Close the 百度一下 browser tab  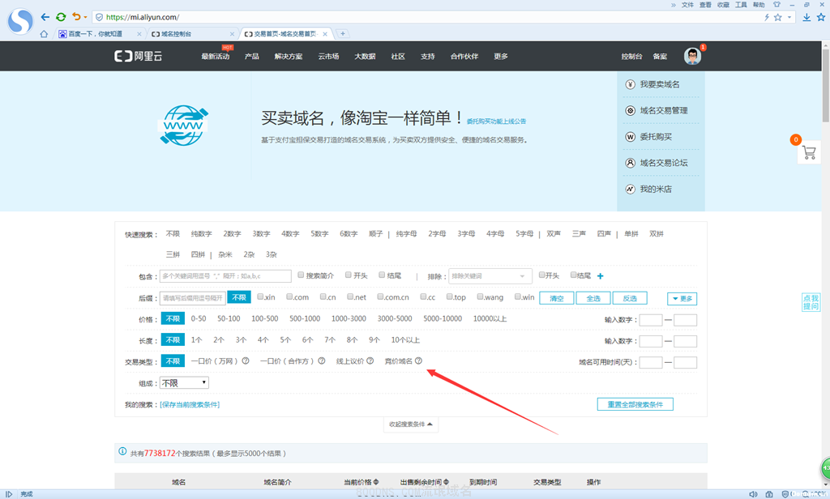click(x=139, y=34)
